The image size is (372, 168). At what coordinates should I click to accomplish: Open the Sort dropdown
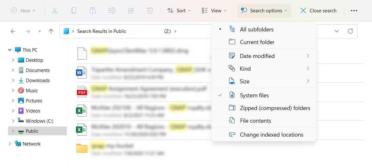(x=179, y=10)
